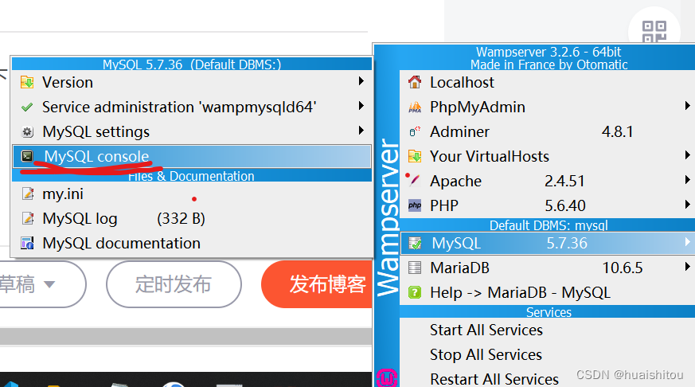Viewport: 695px width, 387px height.
Task: Click the orange 发布博客 button
Action: pyautogui.click(x=318, y=284)
